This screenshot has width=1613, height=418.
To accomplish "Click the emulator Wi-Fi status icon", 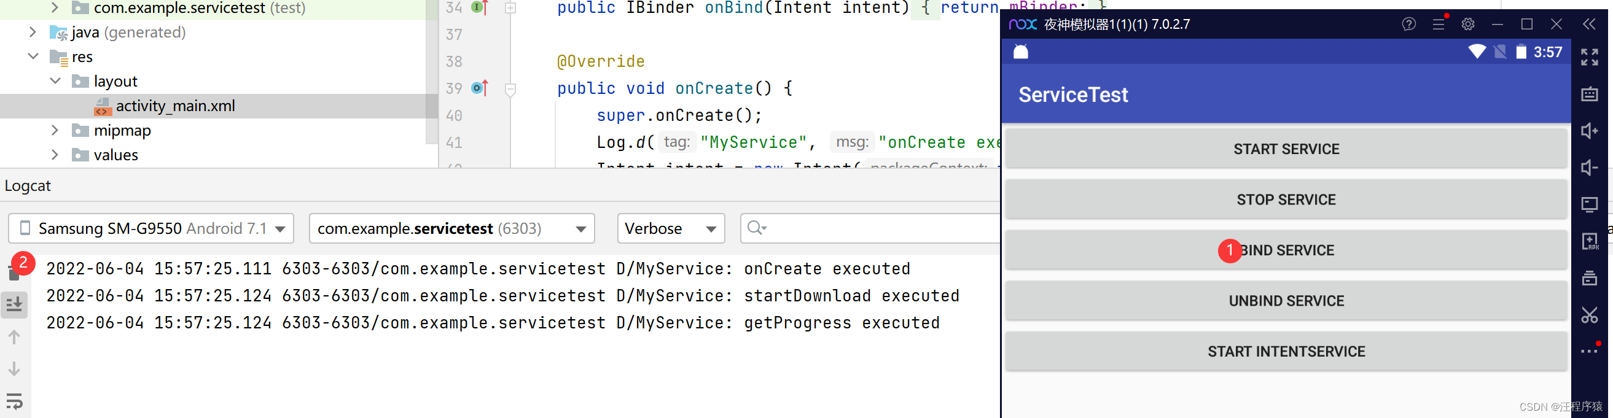I will [x=1477, y=52].
